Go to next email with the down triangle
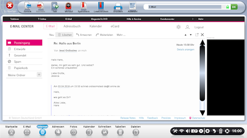 point(191,35)
